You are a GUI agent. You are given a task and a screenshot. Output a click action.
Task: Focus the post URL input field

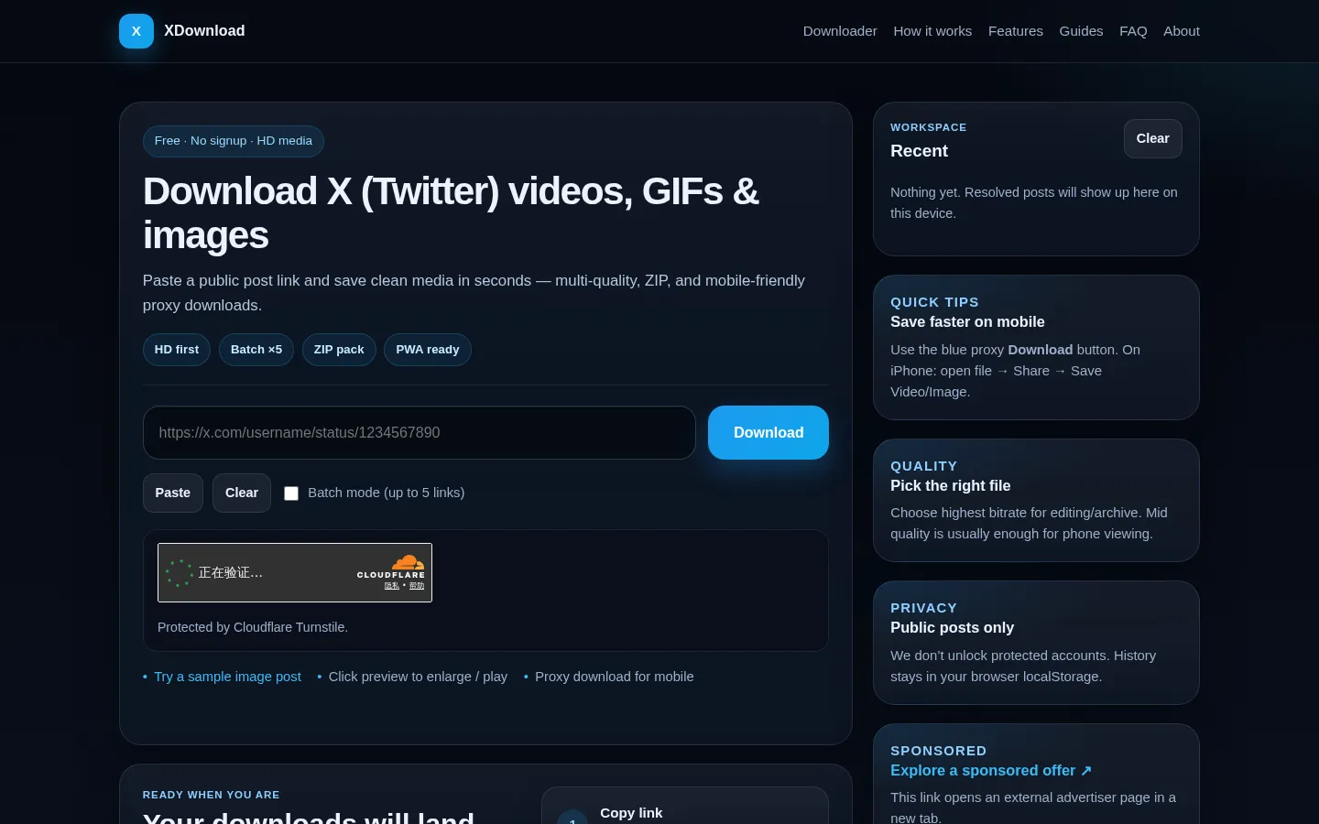(420, 432)
